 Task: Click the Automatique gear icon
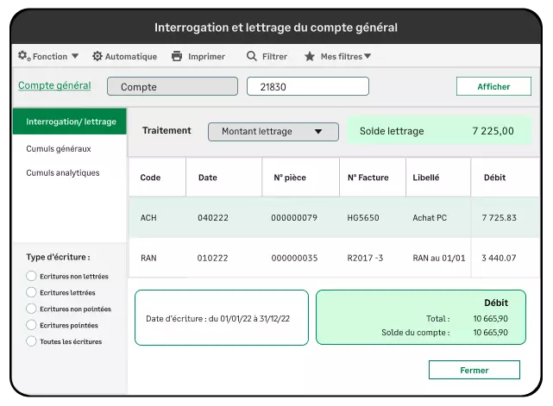tap(97, 56)
